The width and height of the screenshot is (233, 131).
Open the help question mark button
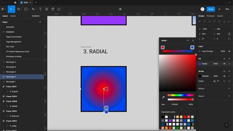(x=226, y=125)
